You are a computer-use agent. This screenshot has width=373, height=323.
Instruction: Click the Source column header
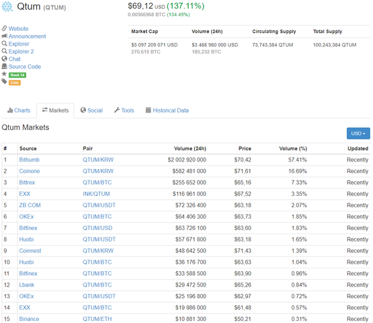click(28, 149)
